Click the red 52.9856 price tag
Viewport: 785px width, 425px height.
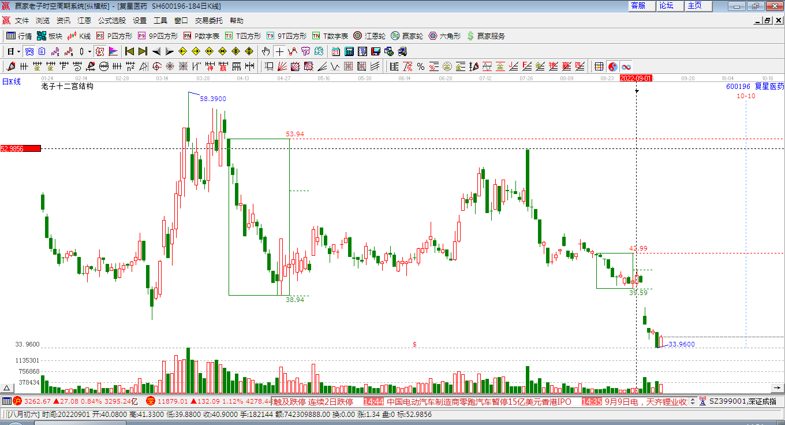click(x=21, y=148)
